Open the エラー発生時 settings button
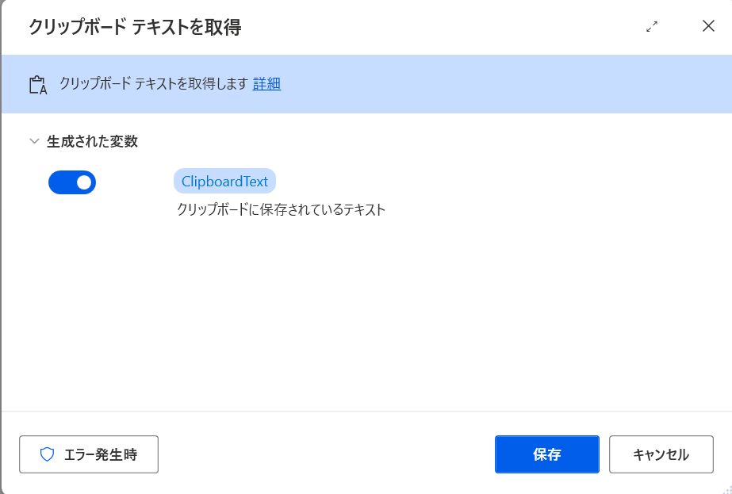Viewport: 732px width, 494px height. 89,454
